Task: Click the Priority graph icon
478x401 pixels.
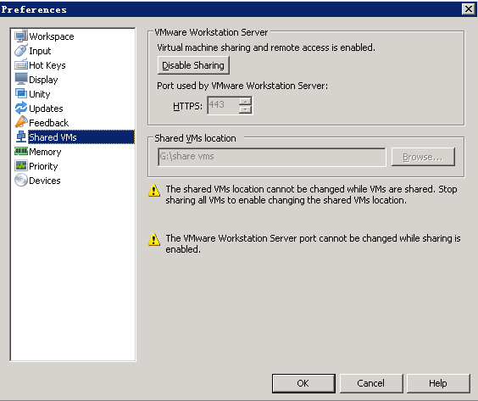Action: [21, 165]
